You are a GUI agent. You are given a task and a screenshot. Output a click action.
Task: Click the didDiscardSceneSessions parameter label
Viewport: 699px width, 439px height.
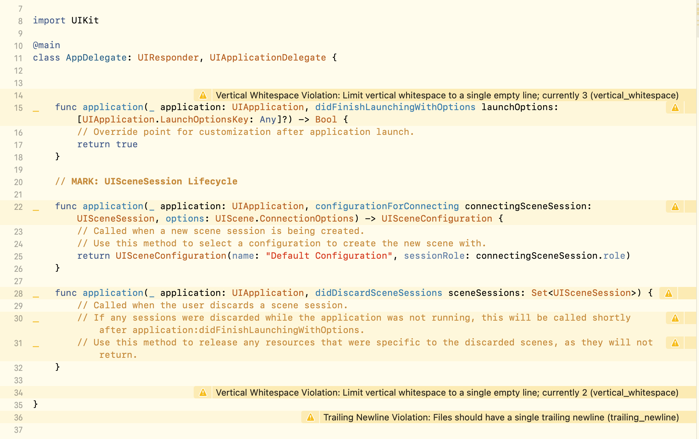coord(378,293)
